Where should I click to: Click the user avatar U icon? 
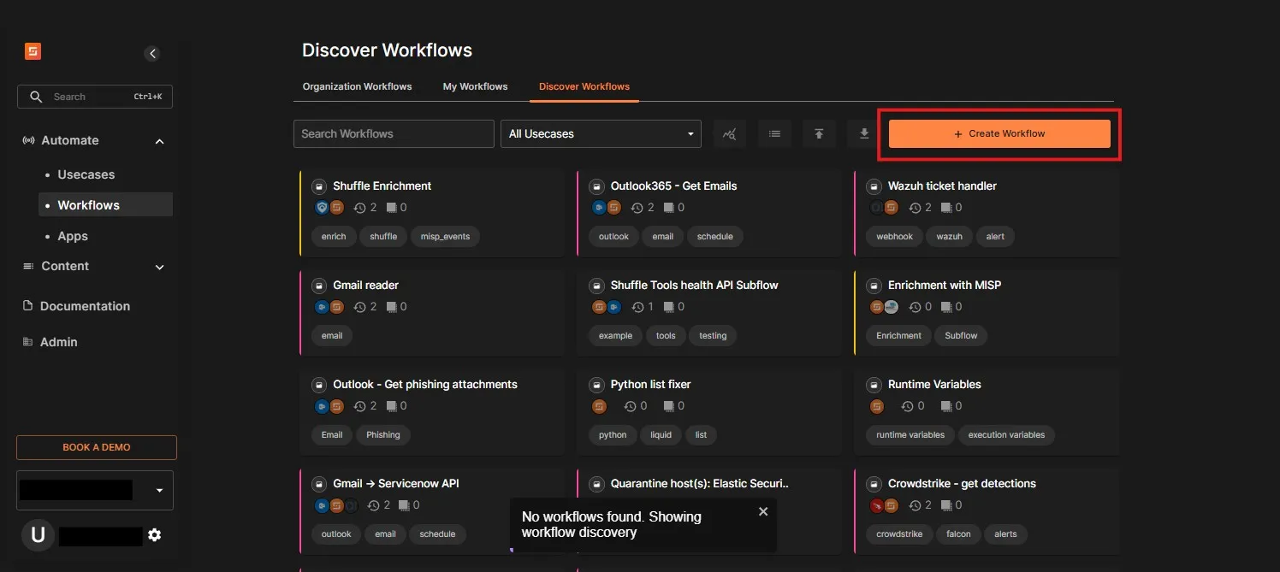tap(38, 535)
